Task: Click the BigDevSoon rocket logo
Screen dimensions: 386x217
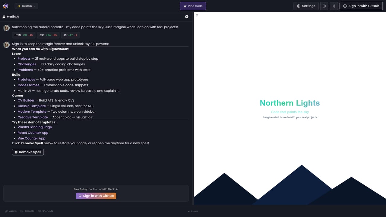Action: click(5, 6)
